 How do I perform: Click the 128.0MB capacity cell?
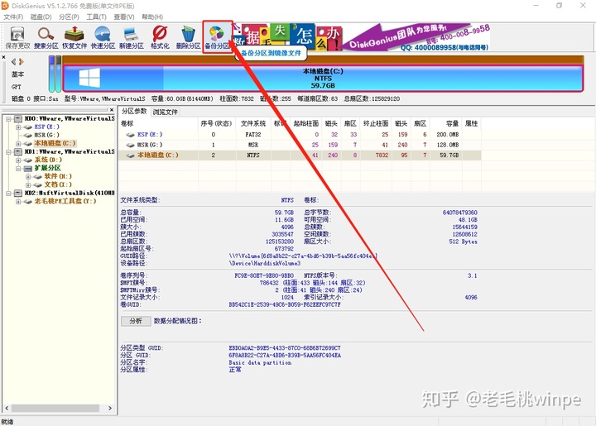pos(448,145)
